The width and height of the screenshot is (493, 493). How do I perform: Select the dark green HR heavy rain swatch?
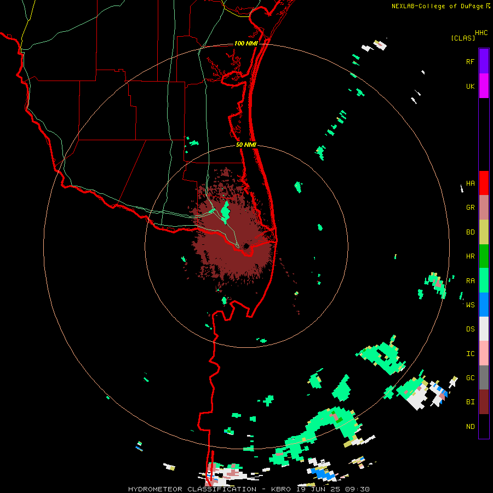pos(484,256)
